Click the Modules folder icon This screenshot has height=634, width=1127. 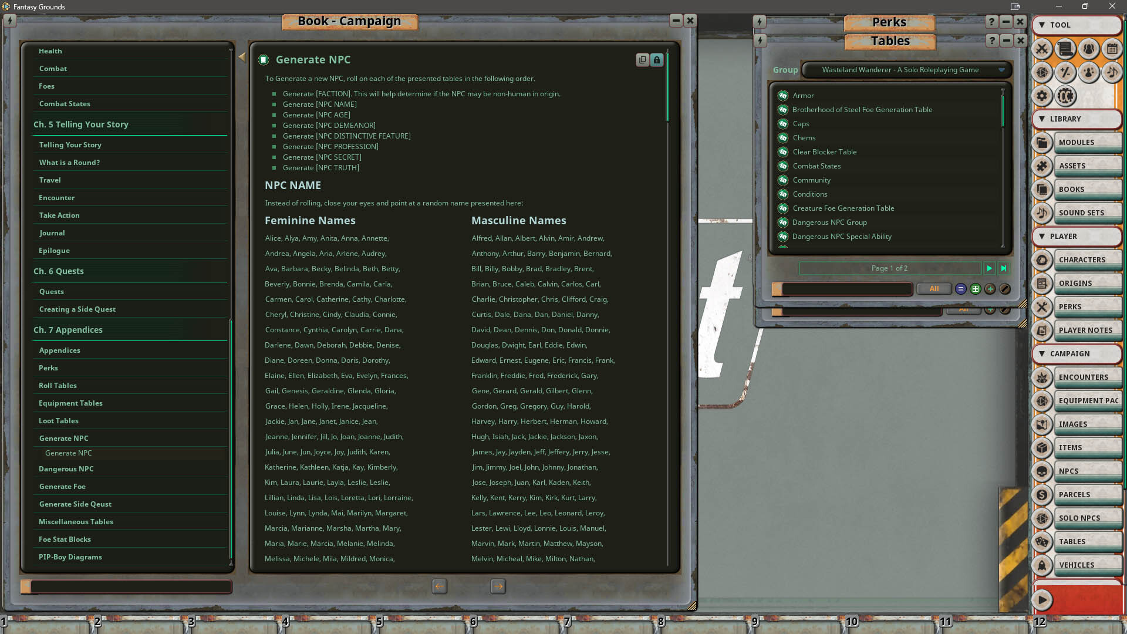pos(1042,142)
